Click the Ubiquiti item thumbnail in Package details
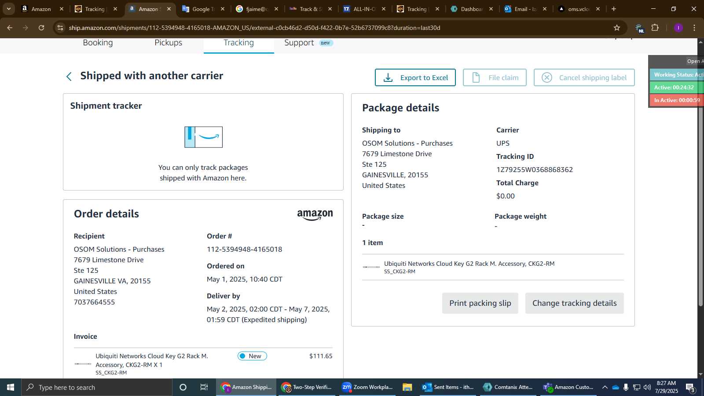The image size is (704, 396). 371,267
